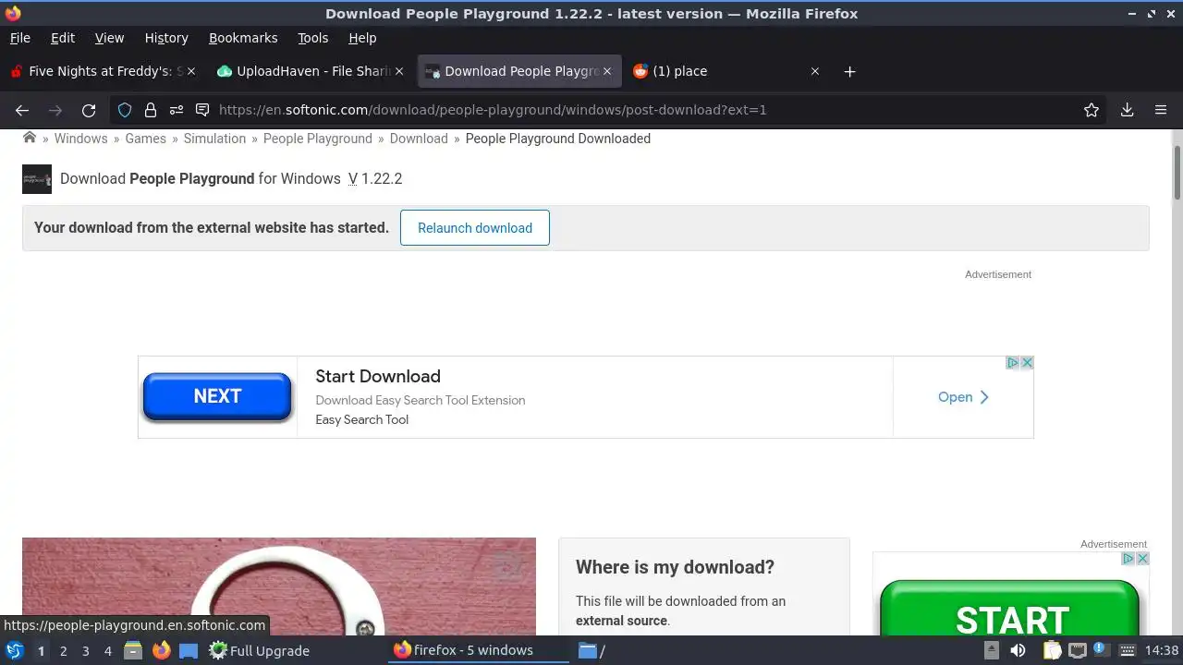Open the folder / taskbar window entry

[592, 650]
